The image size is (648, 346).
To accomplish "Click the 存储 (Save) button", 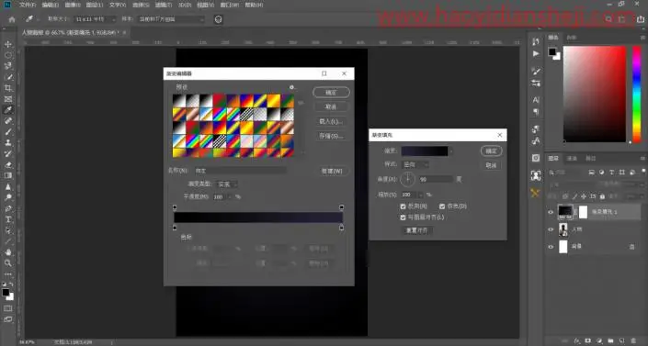I will click(331, 136).
